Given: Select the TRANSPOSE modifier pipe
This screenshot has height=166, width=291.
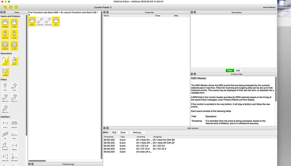Looking at the screenshot, I should click(5, 146).
